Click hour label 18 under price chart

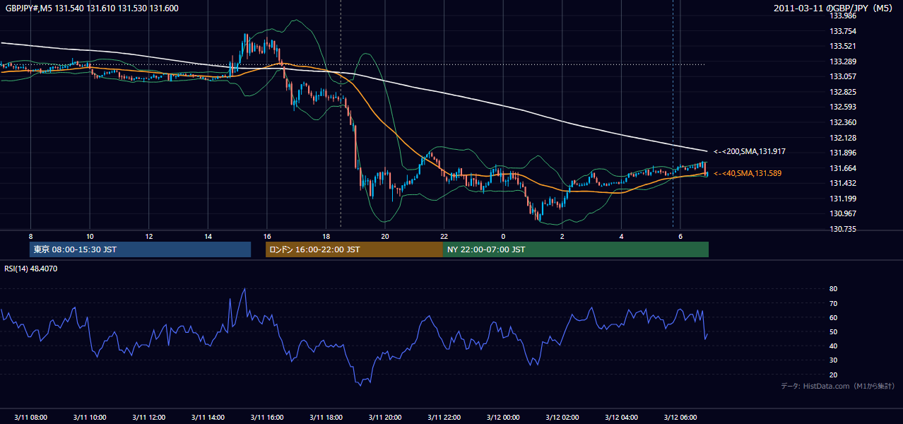[x=326, y=236]
